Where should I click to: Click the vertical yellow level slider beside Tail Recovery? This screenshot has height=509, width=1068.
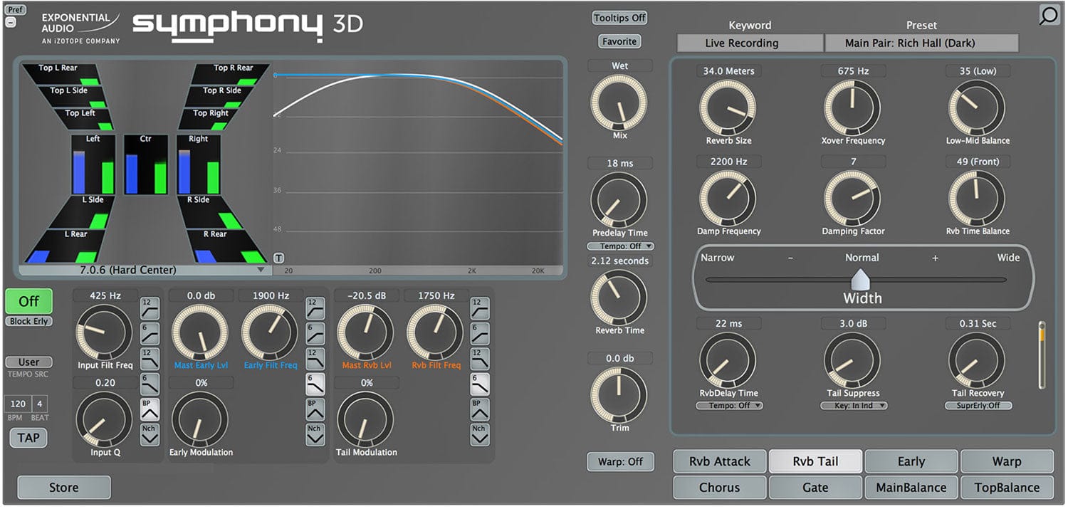pyautogui.click(x=1042, y=355)
